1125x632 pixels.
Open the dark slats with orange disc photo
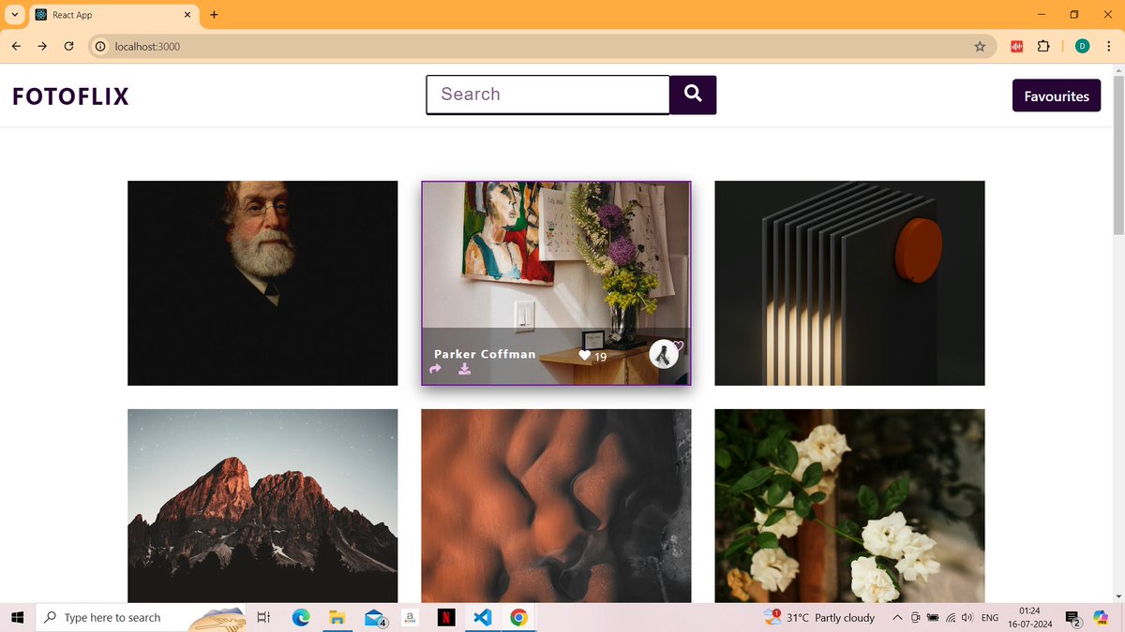click(849, 283)
